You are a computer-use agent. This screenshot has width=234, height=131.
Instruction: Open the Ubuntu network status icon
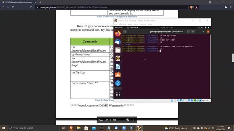click(199, 28)
